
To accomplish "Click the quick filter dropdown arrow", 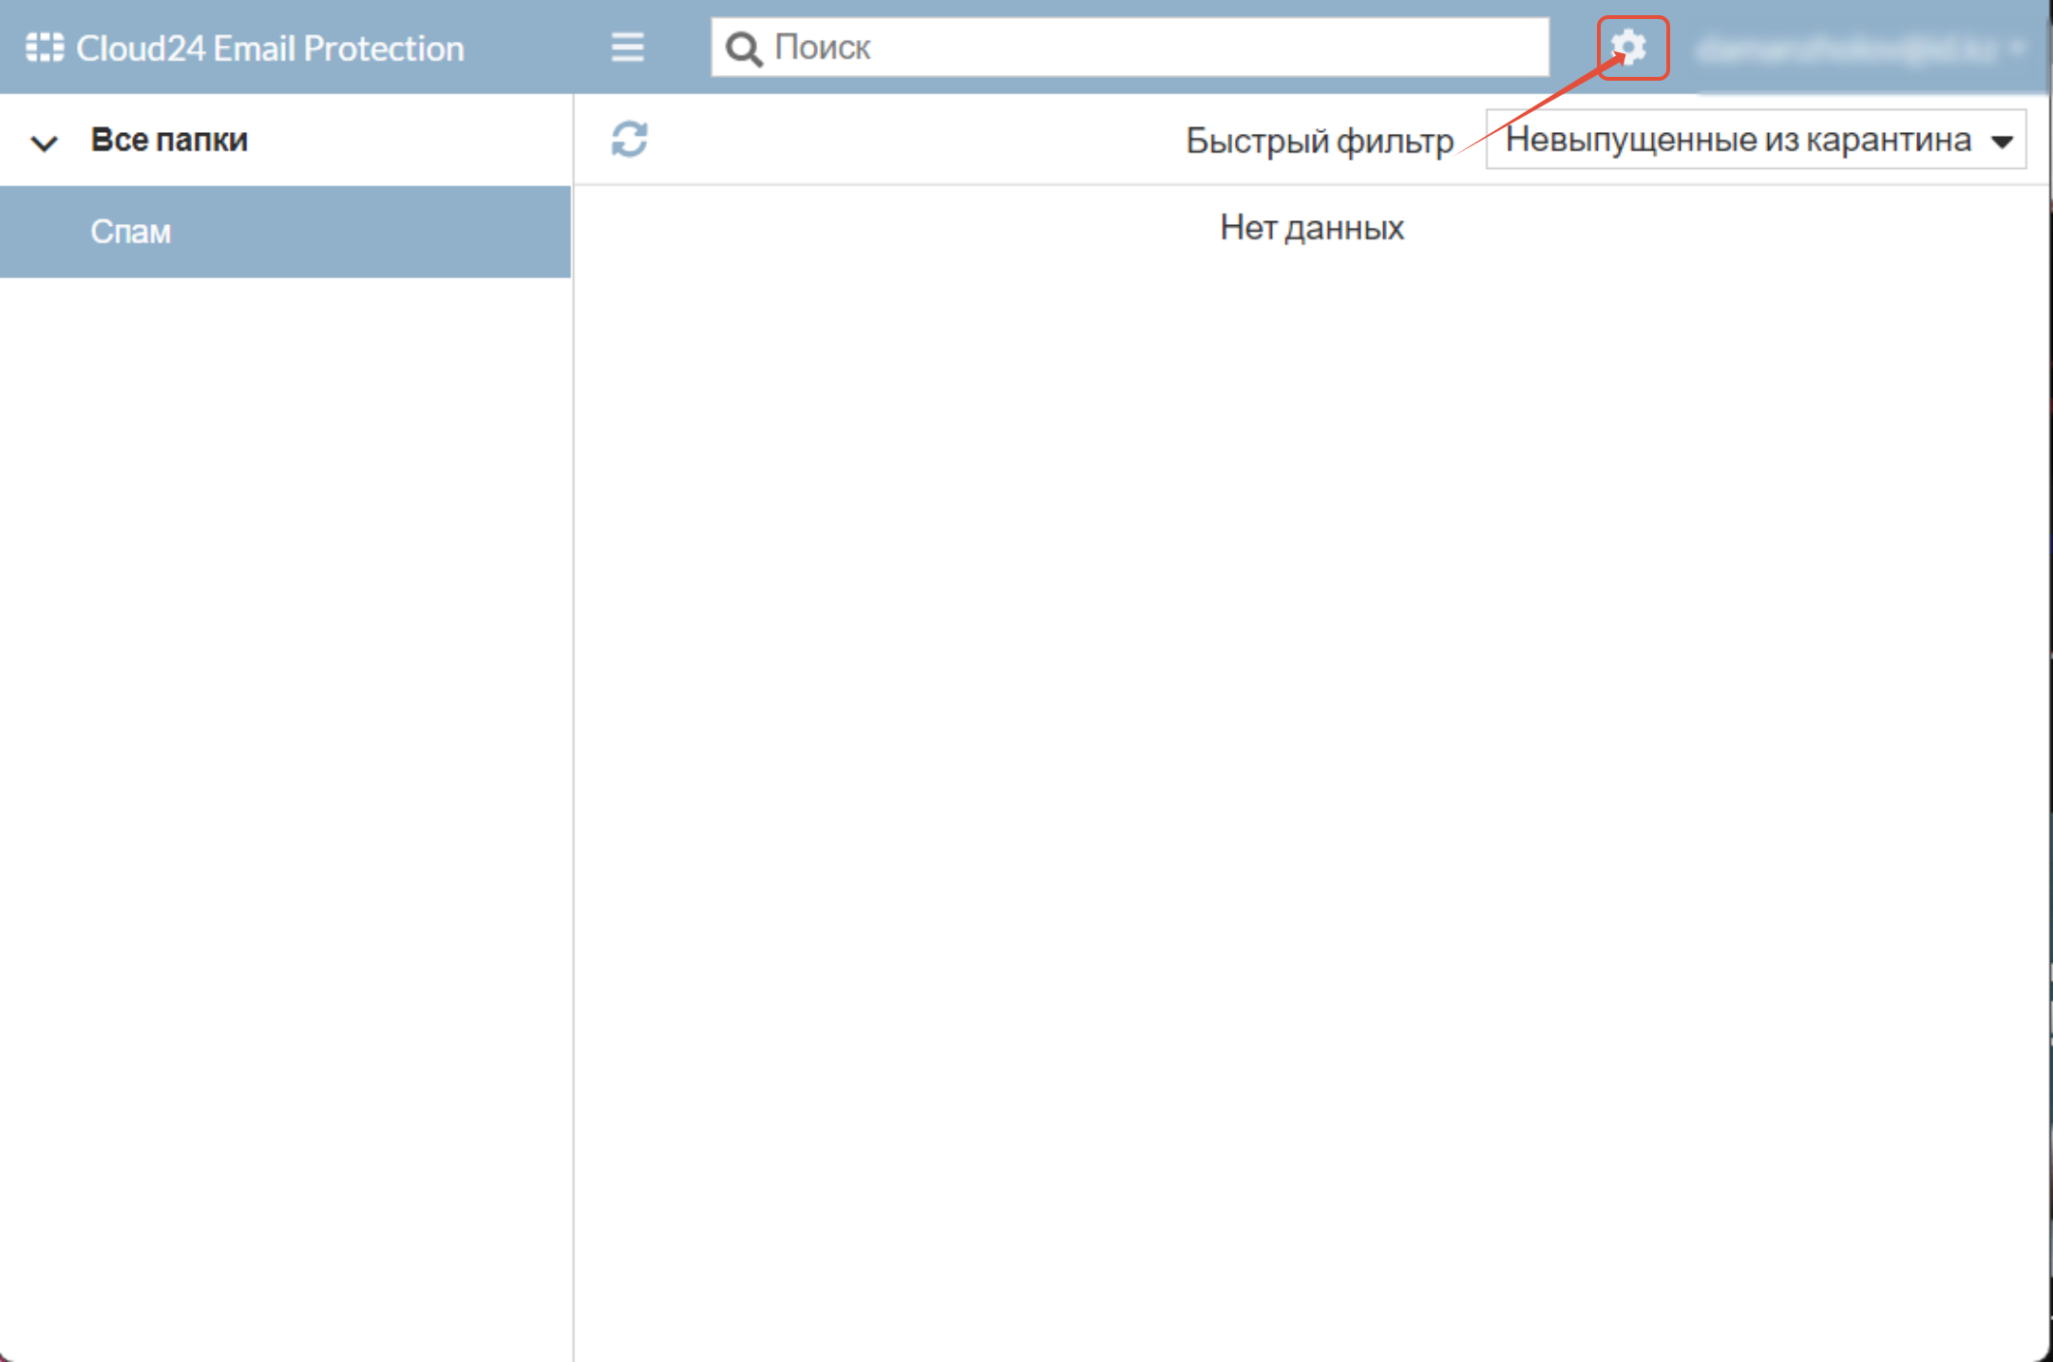I will coord(2002,142).
